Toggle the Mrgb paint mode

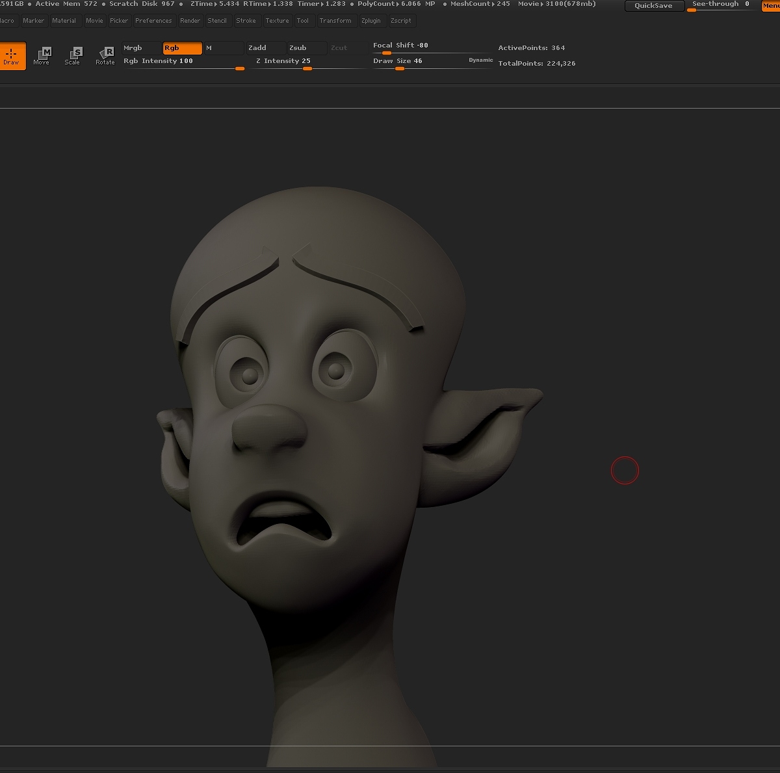click(x=141, y=48)
